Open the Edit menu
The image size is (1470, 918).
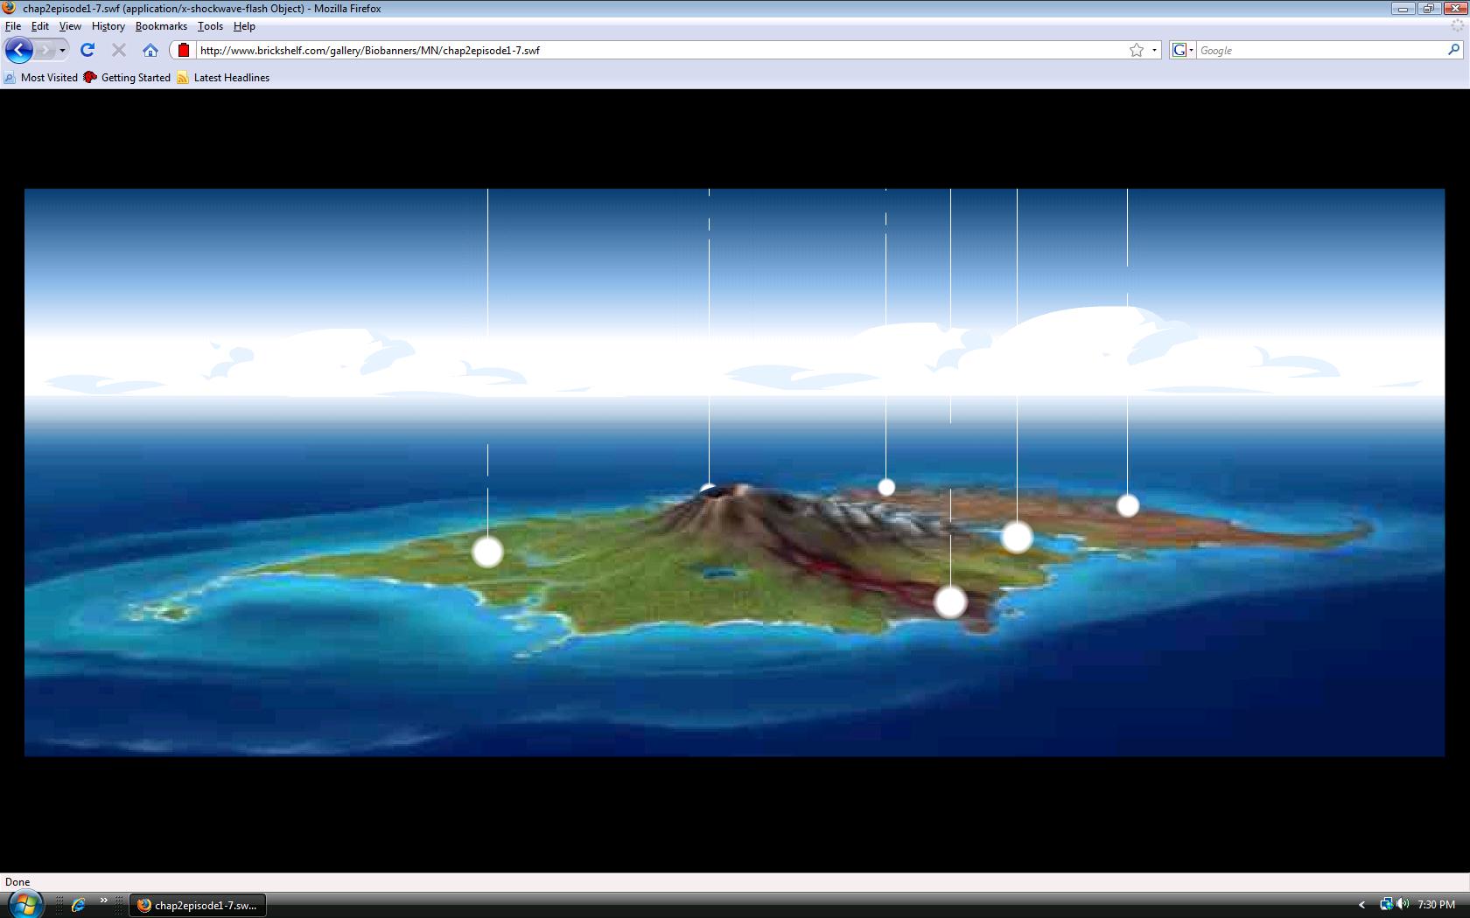[40, 26]
